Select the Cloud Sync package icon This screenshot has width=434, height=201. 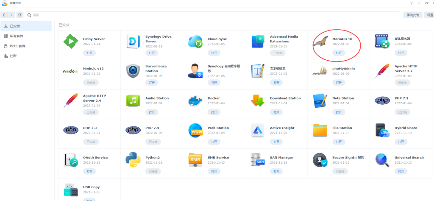[195, 42]
